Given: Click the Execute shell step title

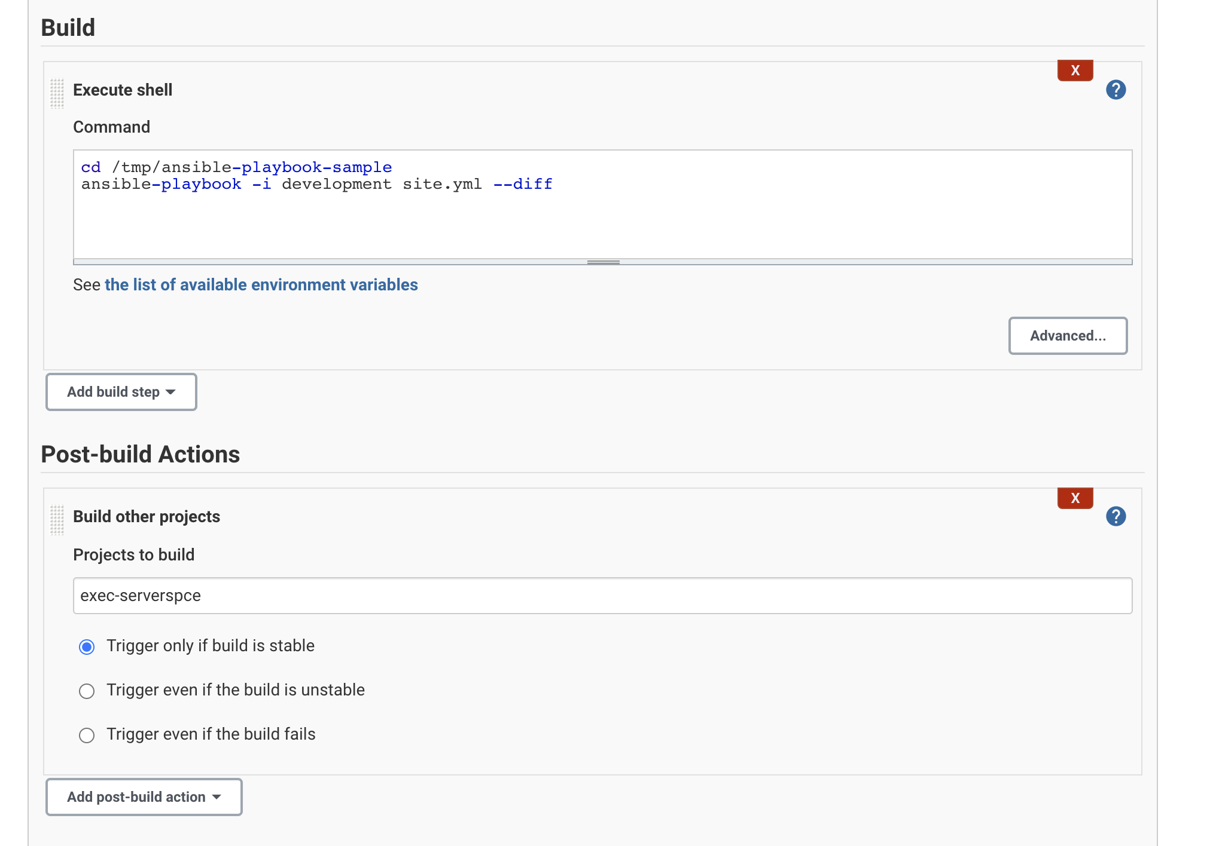Looking at the screenshot, I should point(122,90).
